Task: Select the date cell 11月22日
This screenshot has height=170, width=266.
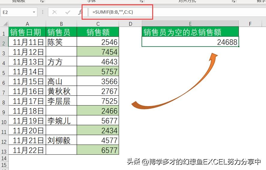Action: (x=27, y=150)
